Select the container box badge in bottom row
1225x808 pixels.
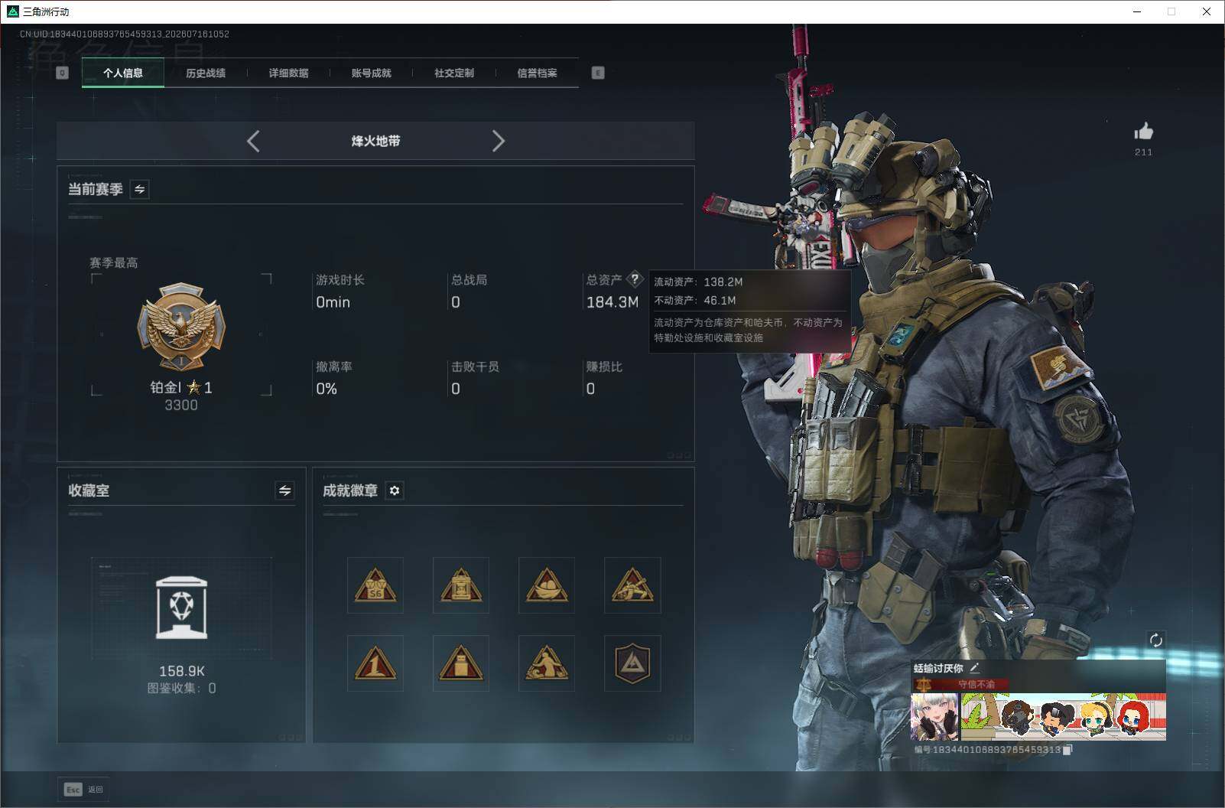(461, 663)
